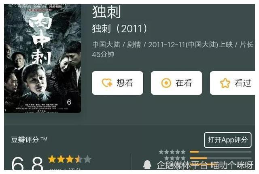Open the 独刺 movie poster thumbnail

point(42,58)
